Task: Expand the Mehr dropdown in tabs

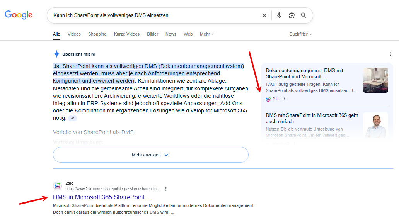Action: 206,34
